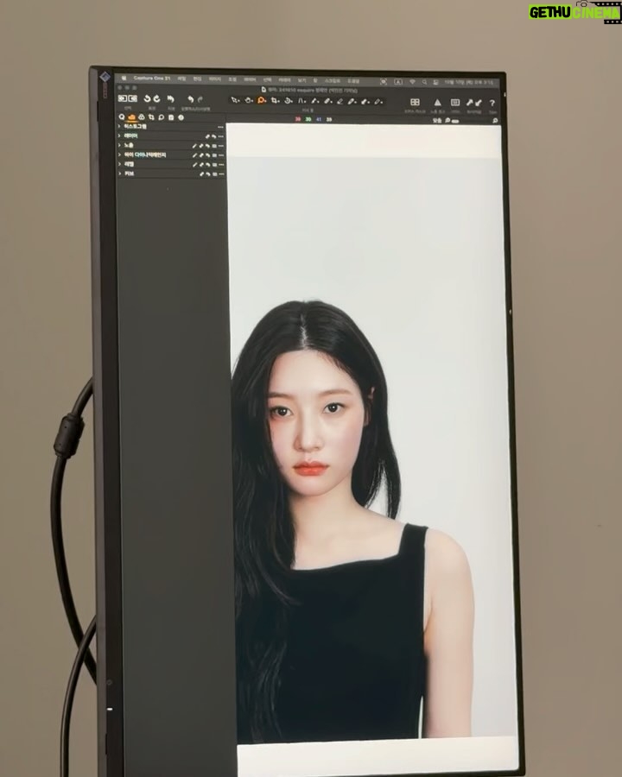Expand the 히스토그램 (Histogram) panel

[120, 126]
